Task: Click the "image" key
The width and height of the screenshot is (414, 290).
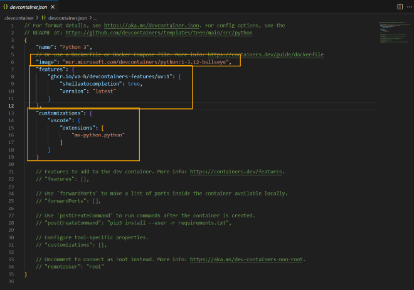Action: [46, 62]
